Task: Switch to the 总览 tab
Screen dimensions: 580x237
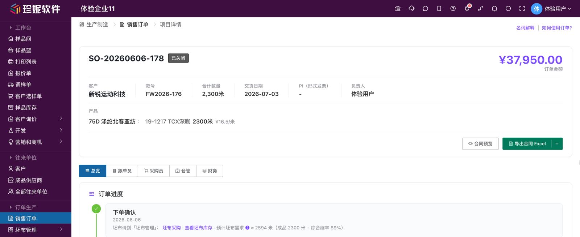Action: pyautogui.click(x=93, y=171)
